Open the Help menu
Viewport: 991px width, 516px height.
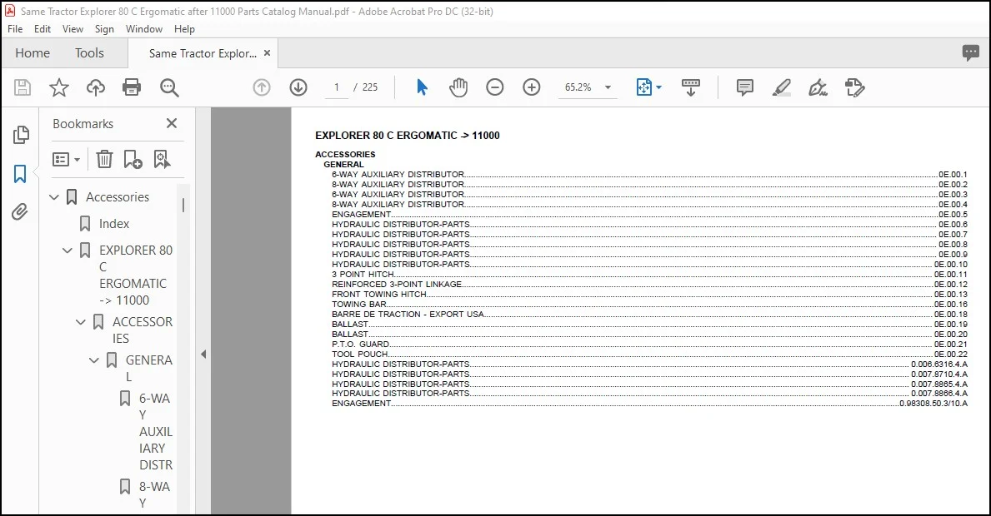184,29
